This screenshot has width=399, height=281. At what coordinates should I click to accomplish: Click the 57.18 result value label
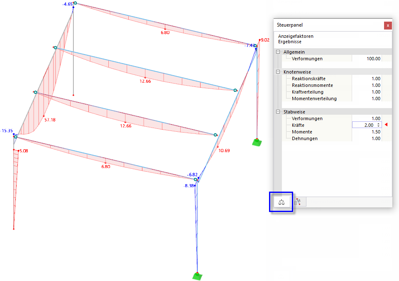point(50,120)
